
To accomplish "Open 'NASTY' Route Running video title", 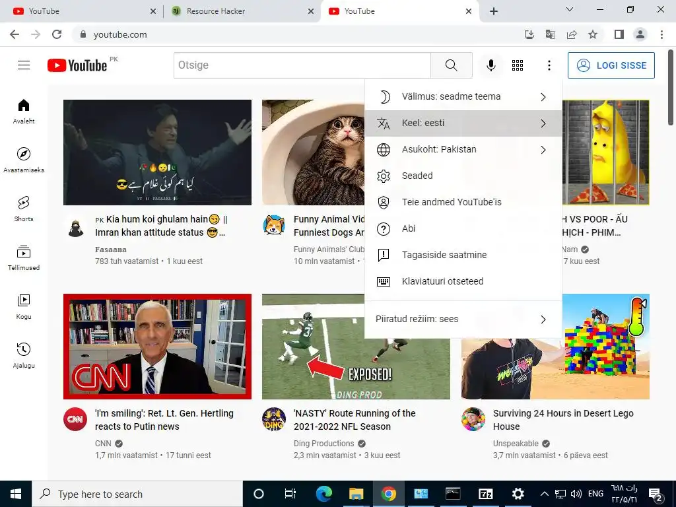I will point(355,420).
